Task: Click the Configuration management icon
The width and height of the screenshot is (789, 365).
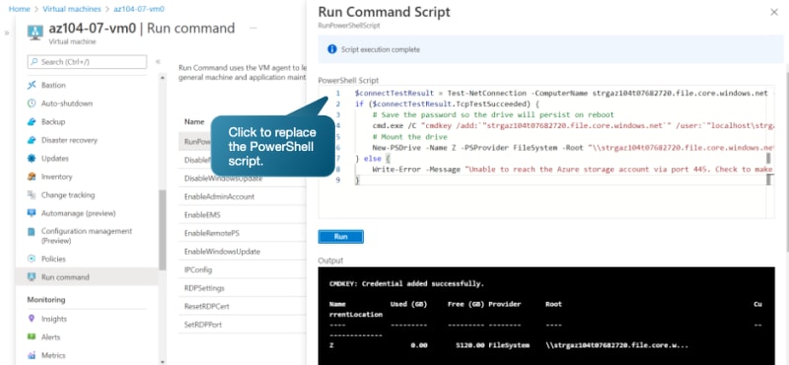Action: click(32, 232)
